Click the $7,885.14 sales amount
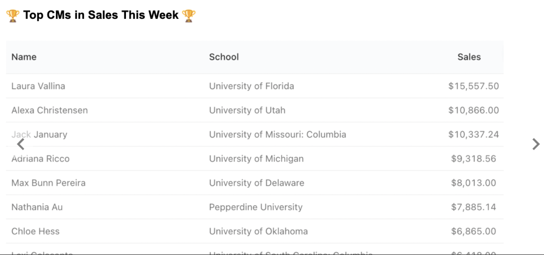The image size is (544, 255). coord(474,207)
